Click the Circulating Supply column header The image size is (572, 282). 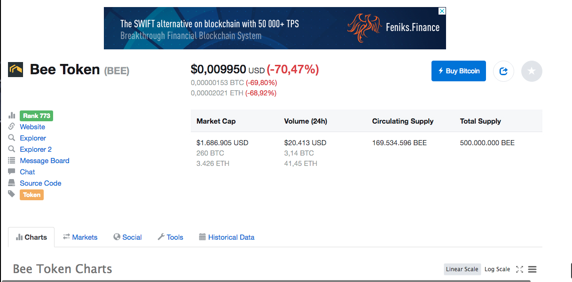click(403, 121)
